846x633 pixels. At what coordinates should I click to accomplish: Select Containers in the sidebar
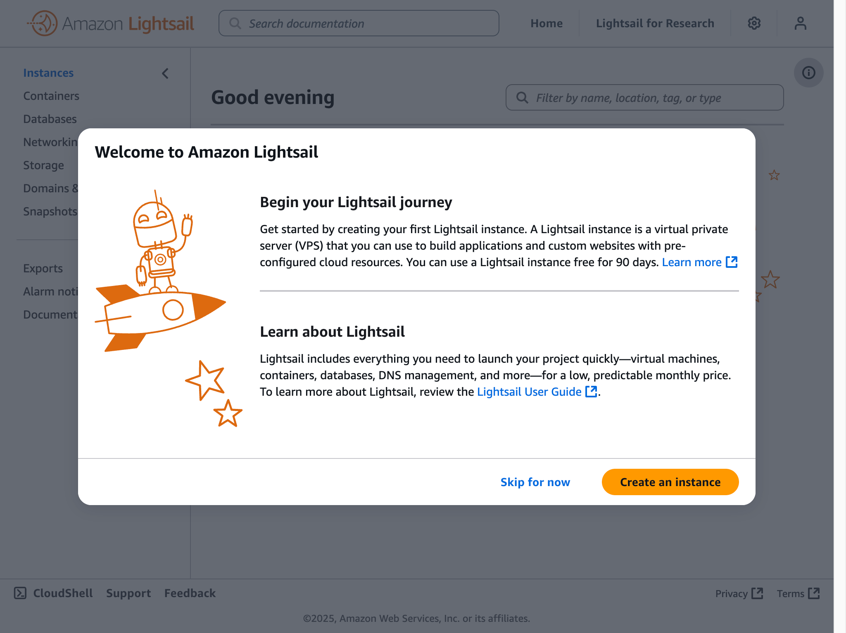coord(51,96)
